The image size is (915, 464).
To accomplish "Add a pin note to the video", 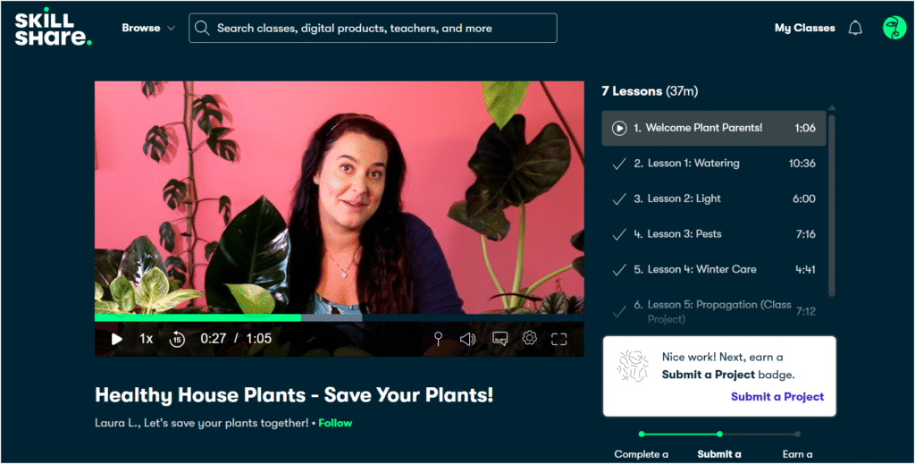I will pyautogui.click(x=438, y=339).
